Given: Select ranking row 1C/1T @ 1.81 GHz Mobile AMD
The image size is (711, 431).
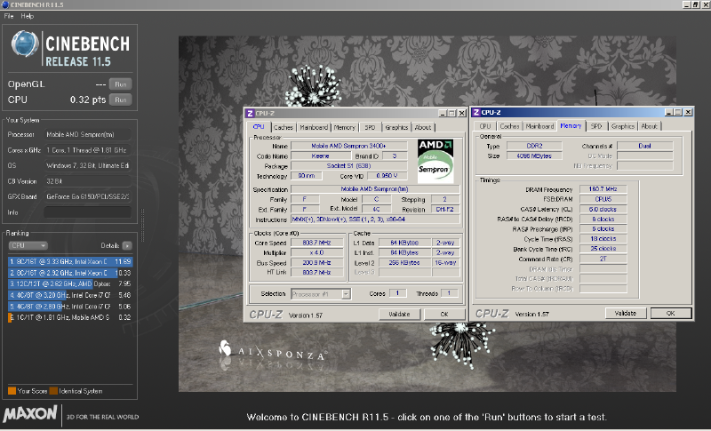Looking at the screenshot, I should coord(70,318).
